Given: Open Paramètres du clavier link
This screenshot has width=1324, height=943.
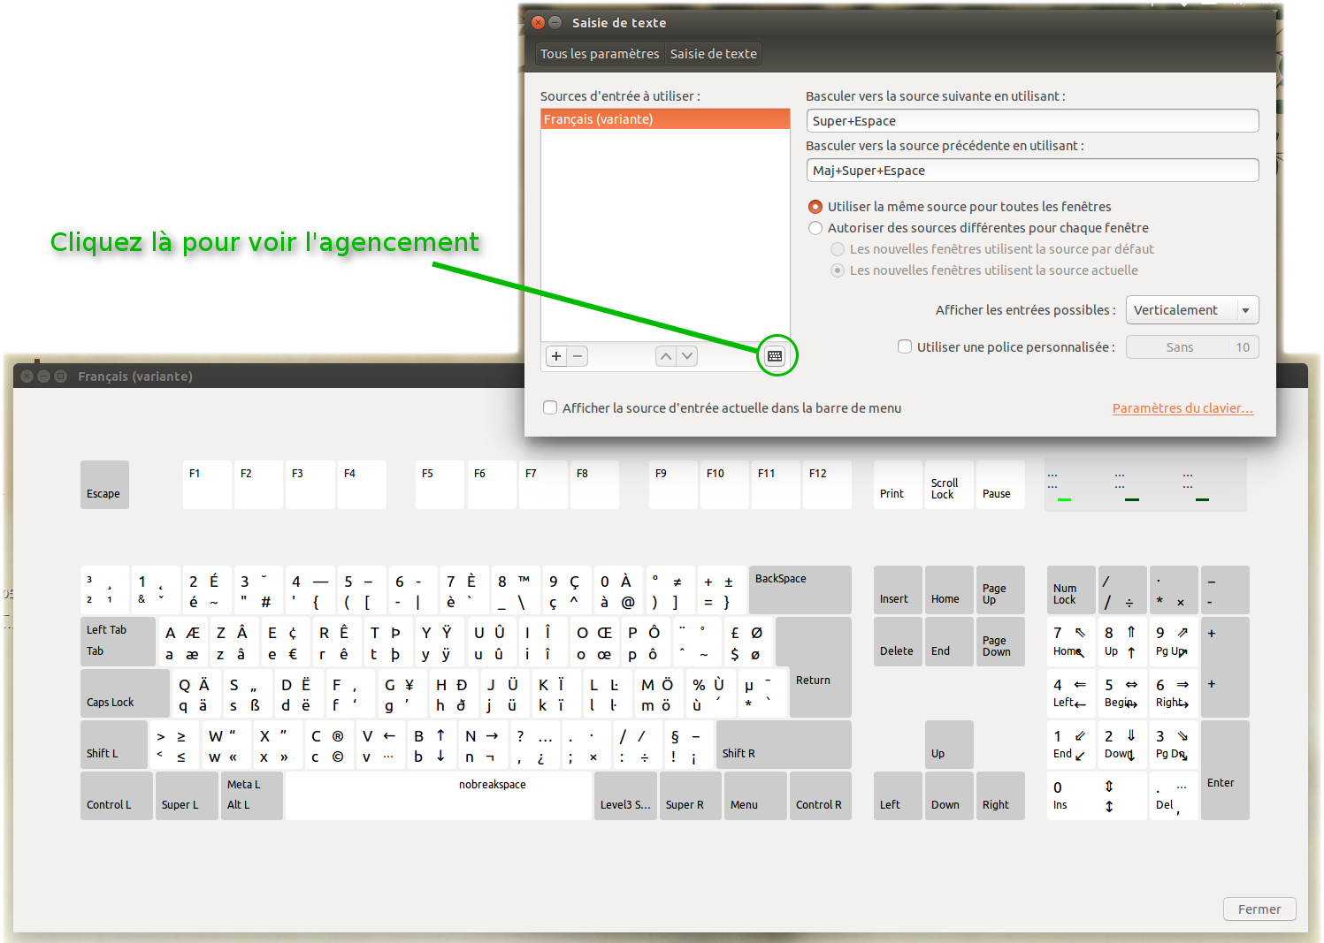Looking at the screenshot, I should pyautogui.click(x=1182, y=408).
